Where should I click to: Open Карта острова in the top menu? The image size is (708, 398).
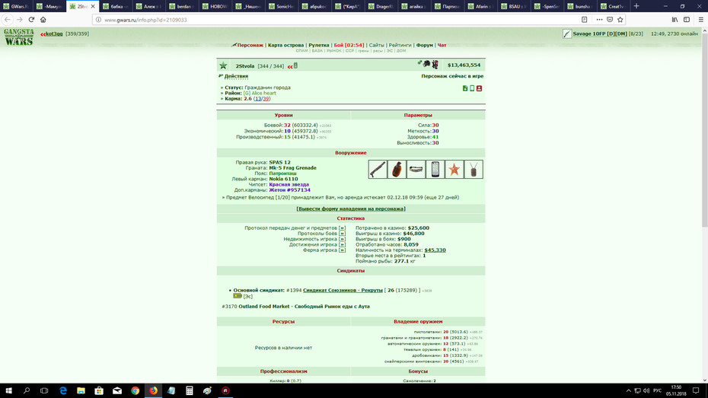click(x=285, y=45)
